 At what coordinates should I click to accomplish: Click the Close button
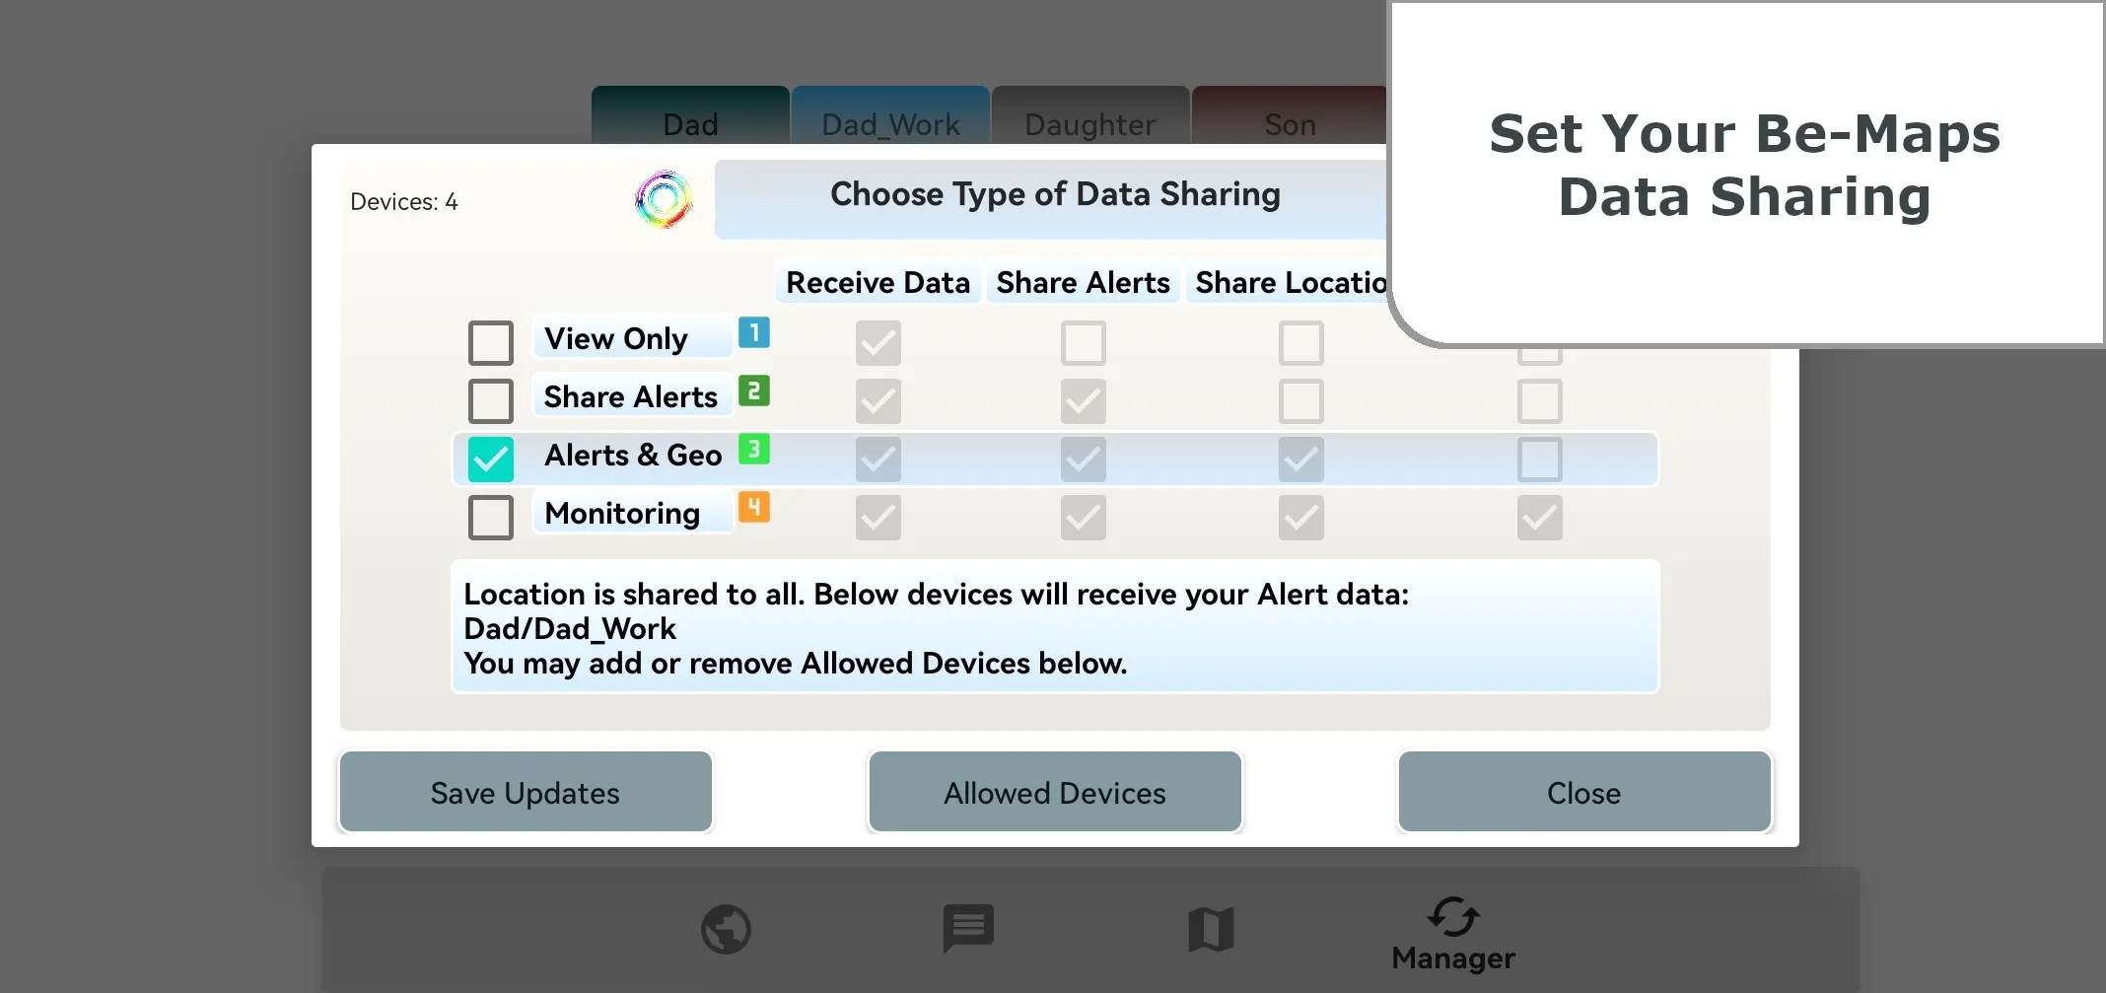coord(1584,792)
